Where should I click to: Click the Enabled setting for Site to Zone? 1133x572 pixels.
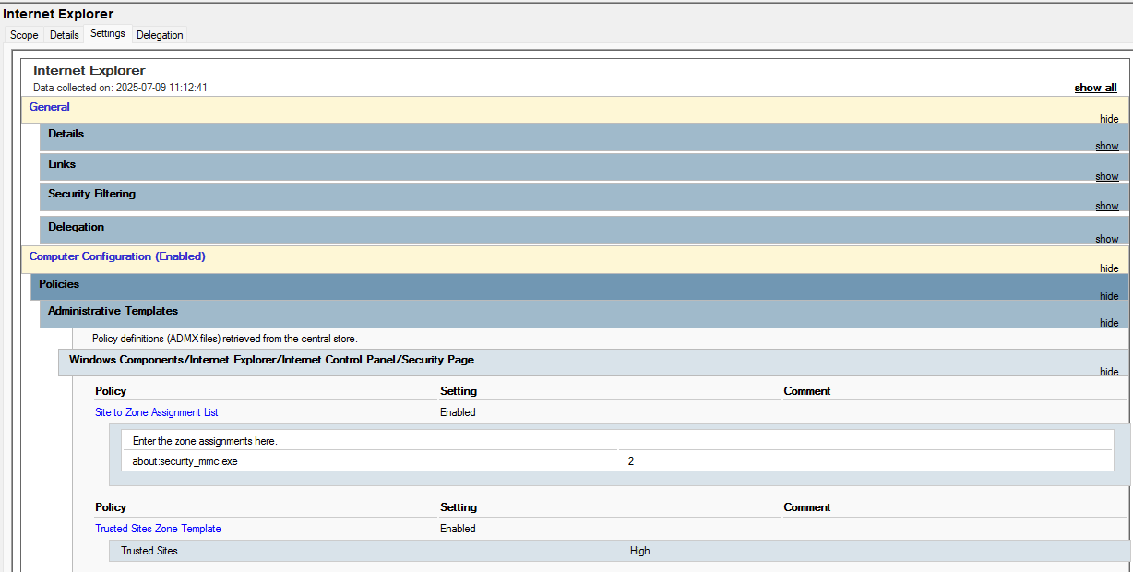[x=459, y=412]
